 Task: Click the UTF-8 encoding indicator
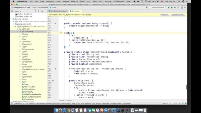tap(175, 103)
